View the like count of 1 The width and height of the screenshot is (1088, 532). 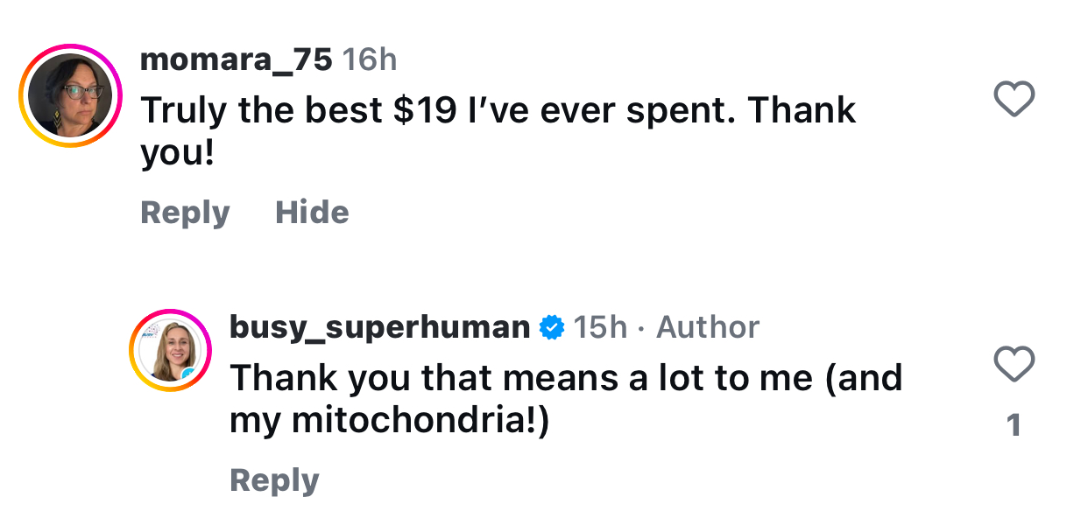[x=1014, y=426]
